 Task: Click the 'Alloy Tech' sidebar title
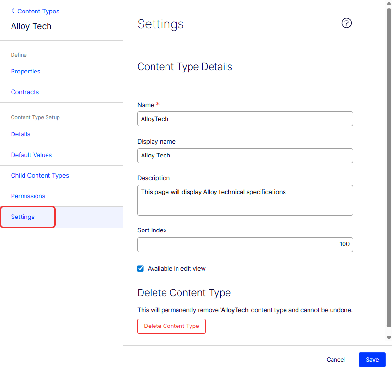tap(31, 26)
